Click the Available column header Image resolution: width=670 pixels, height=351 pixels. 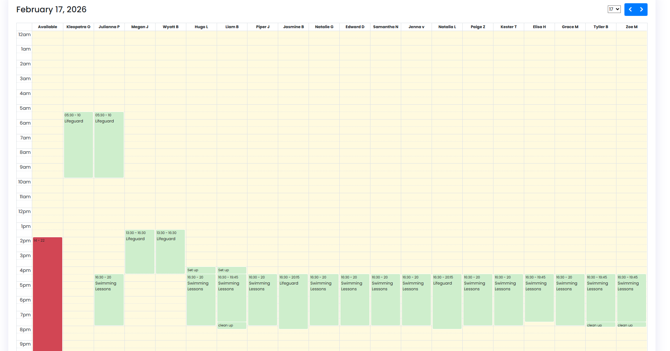pyautogui.click(x=48, y=27)
